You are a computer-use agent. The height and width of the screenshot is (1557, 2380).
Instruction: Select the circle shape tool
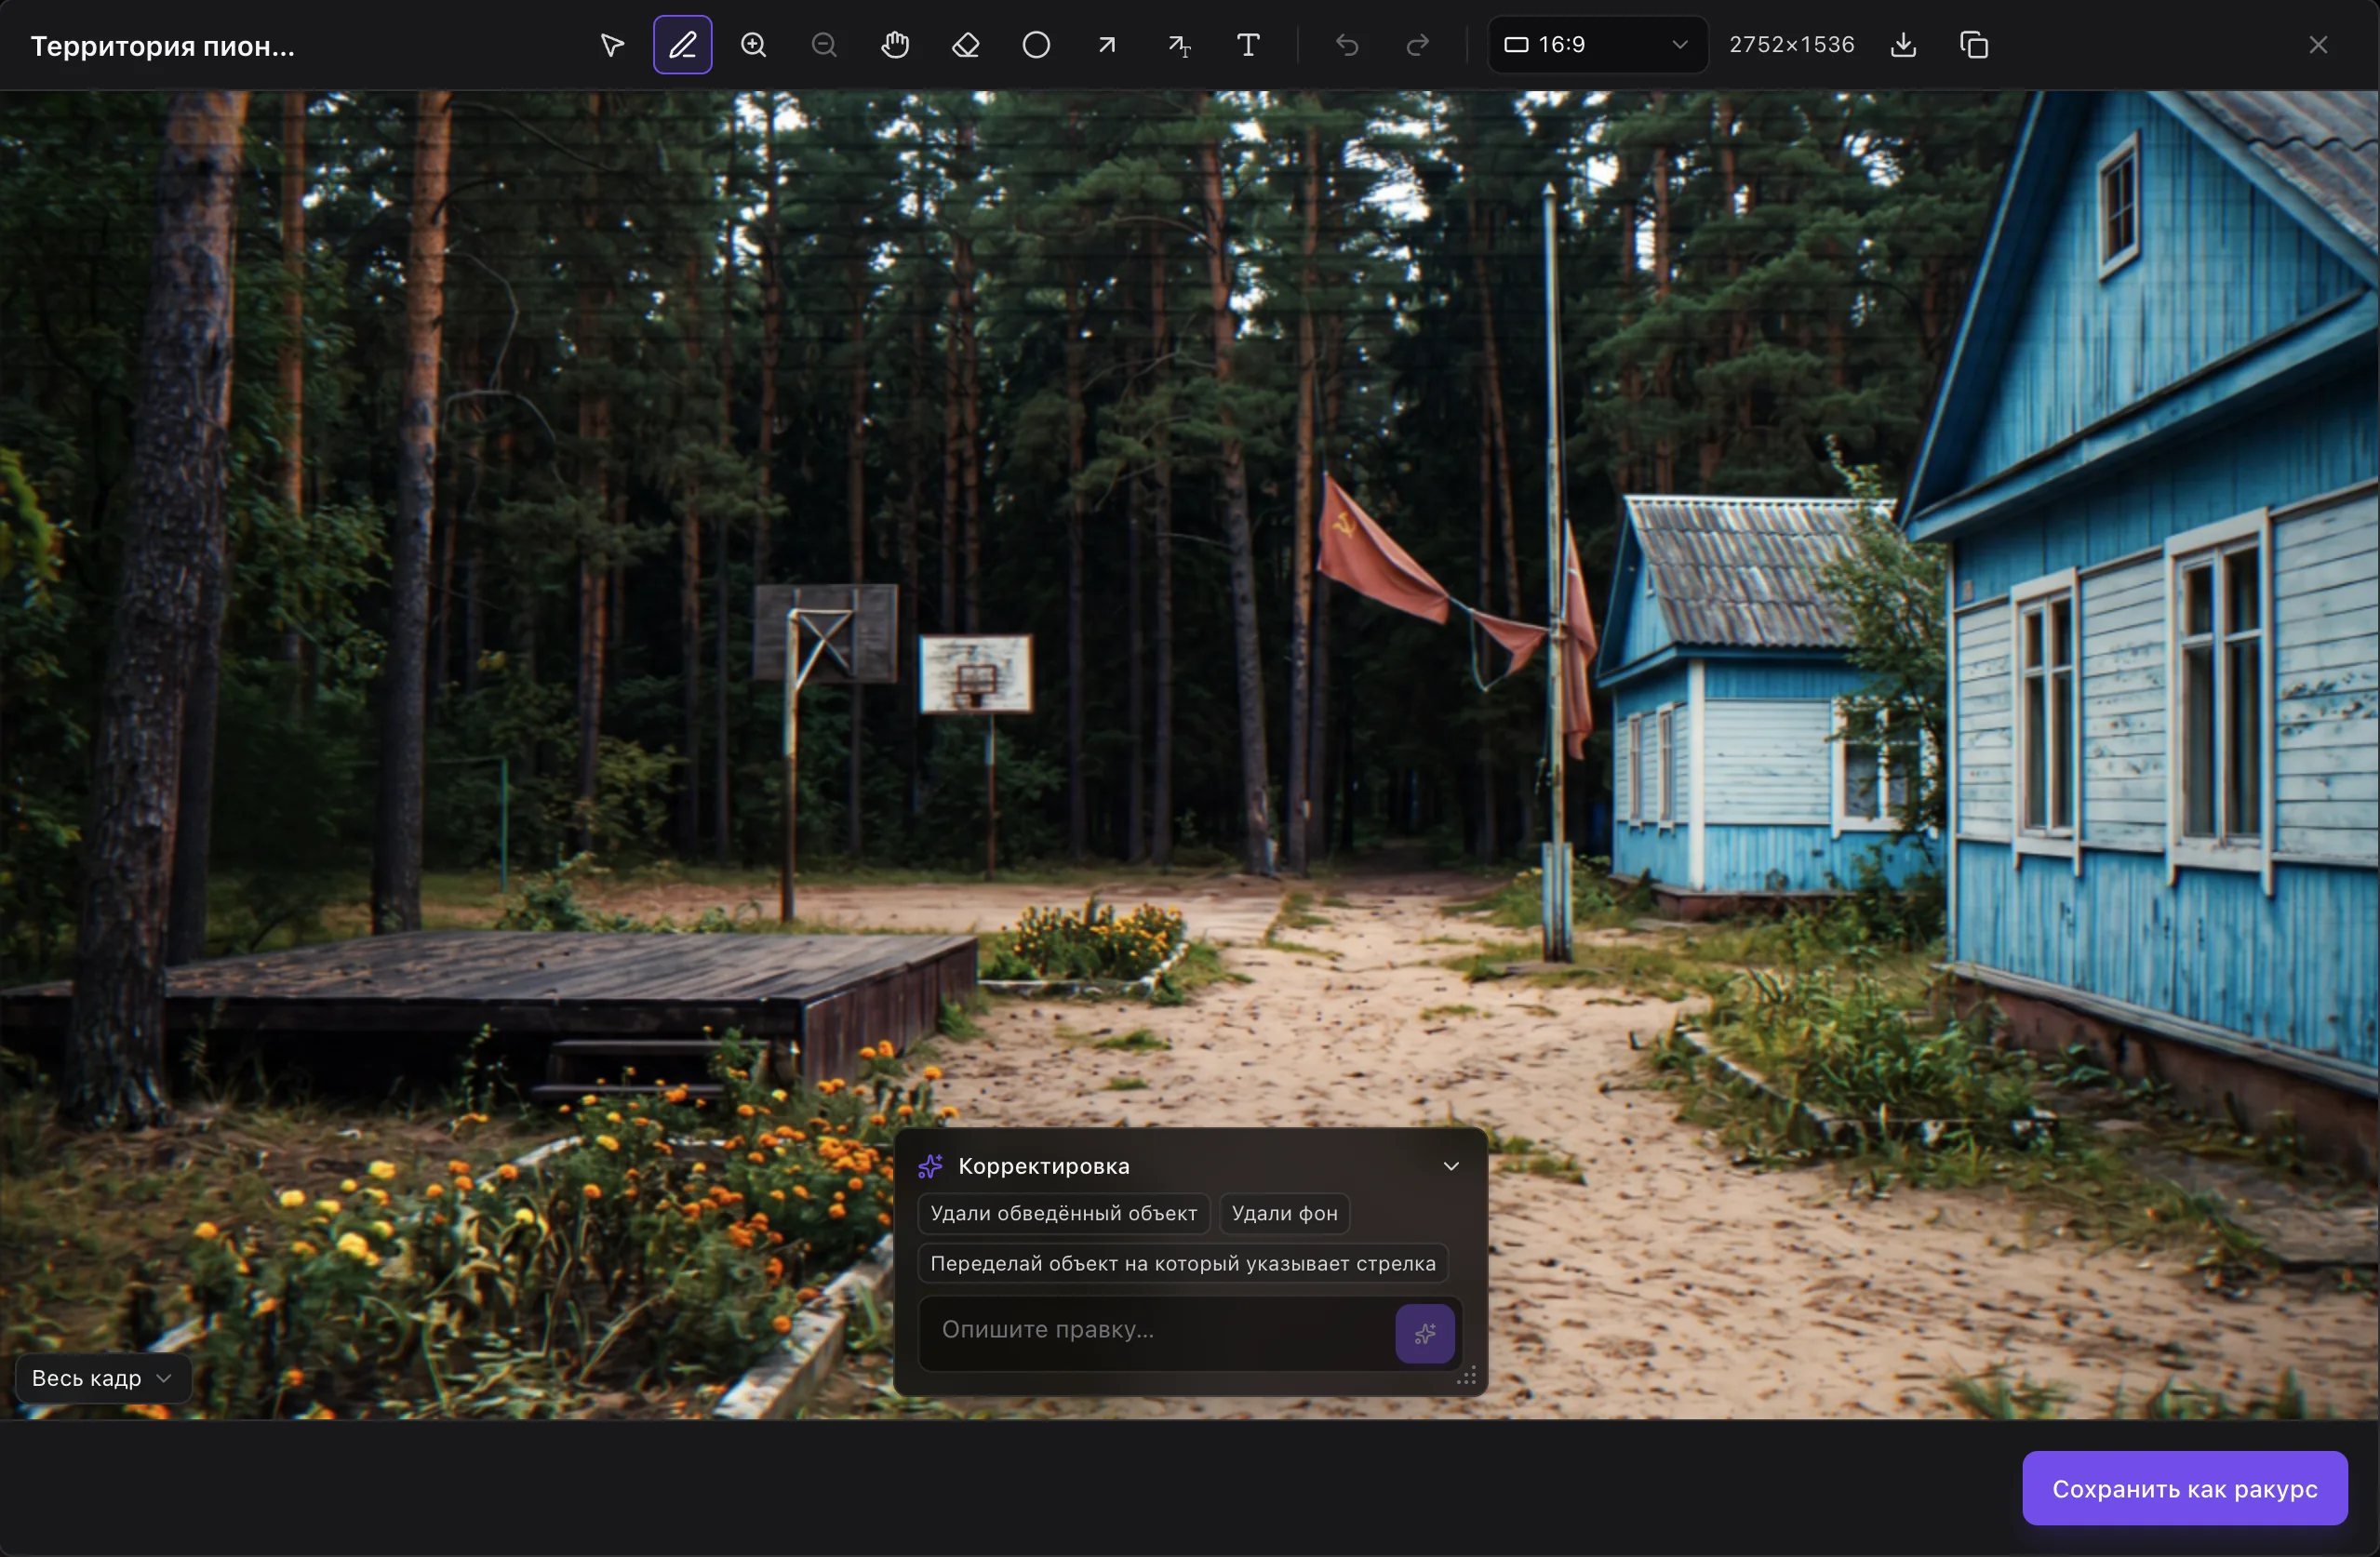(x=1037, y=45)
